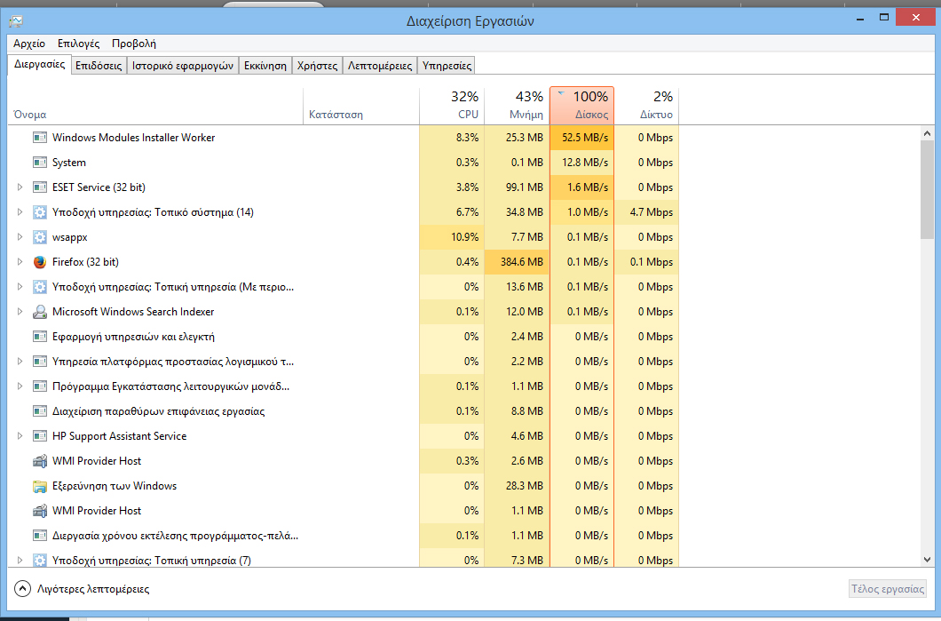Click the wsappx gear icon
Viewport: 941px width, 621px height.
(x=40, y=237)
